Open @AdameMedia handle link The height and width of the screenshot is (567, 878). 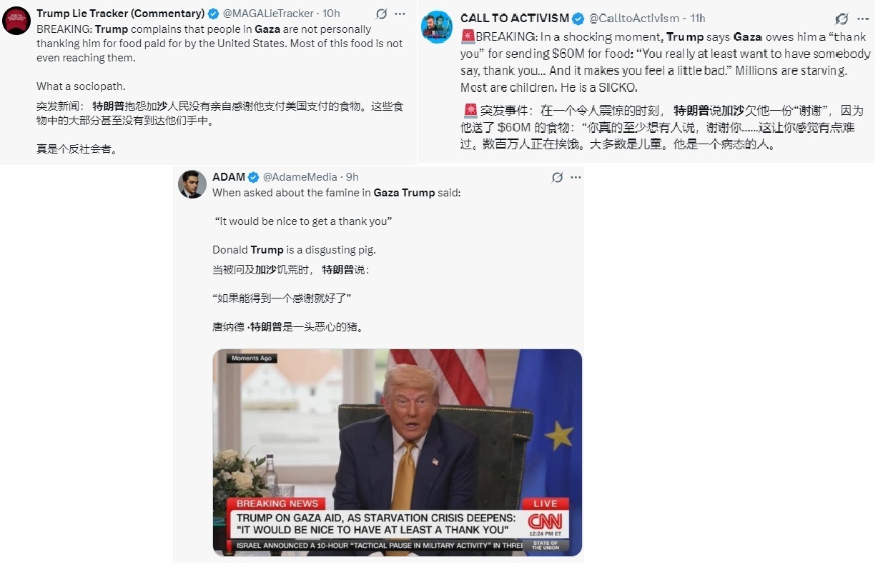[x=300, y=177]
